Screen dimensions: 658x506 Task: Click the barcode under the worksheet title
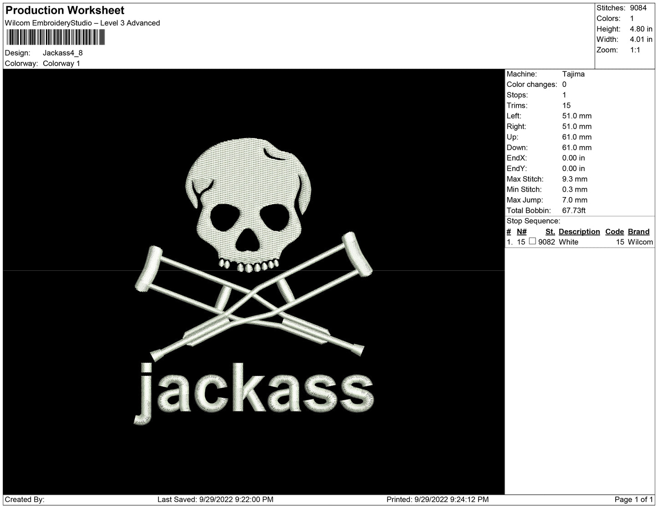(55, 37)
